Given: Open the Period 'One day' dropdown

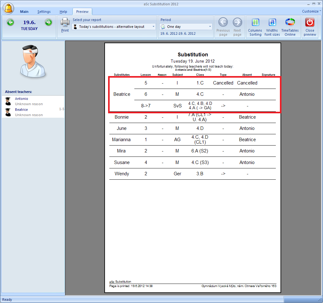Looking at the screenshot, I should (x=210, y=27).
